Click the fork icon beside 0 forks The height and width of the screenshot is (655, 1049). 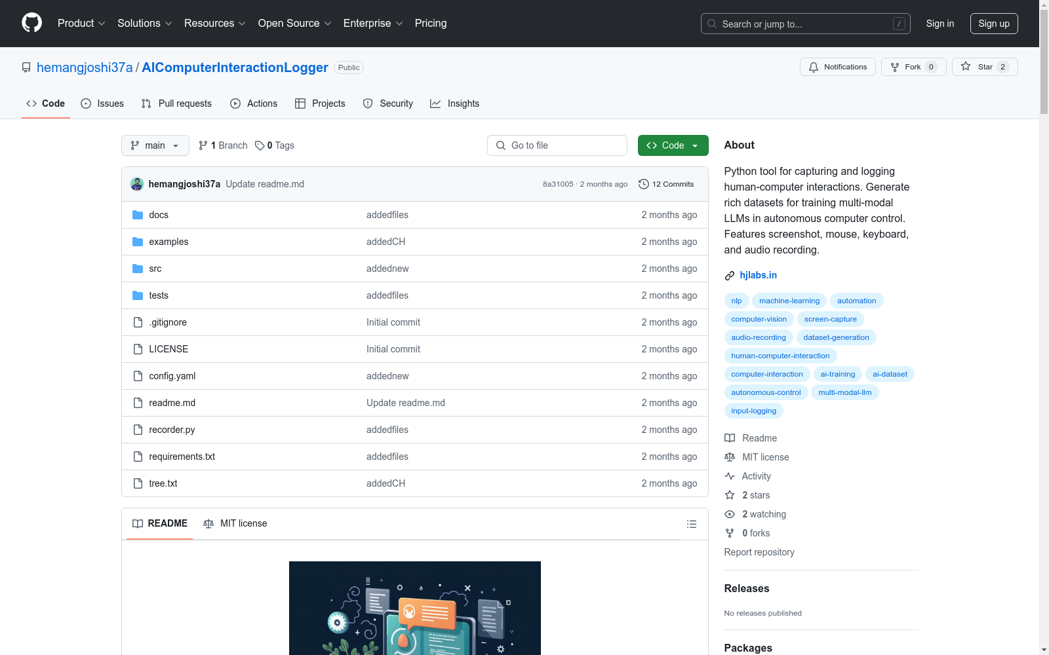click(x=730, y=533)
